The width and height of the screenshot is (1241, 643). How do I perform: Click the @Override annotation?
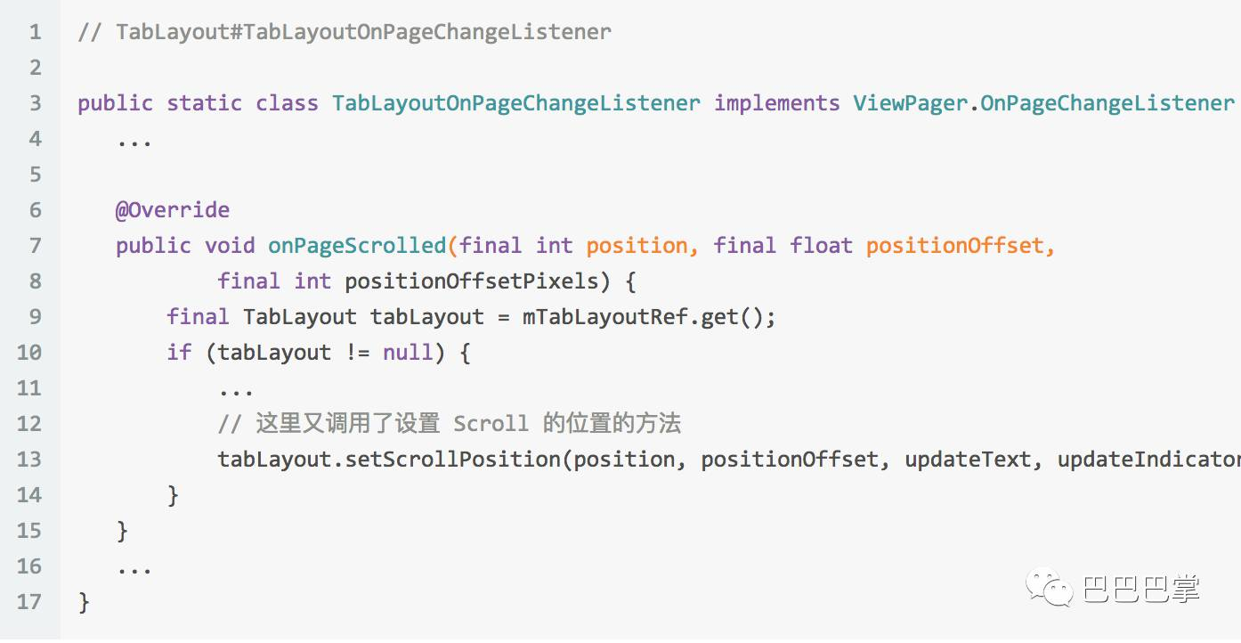point(173,210)
